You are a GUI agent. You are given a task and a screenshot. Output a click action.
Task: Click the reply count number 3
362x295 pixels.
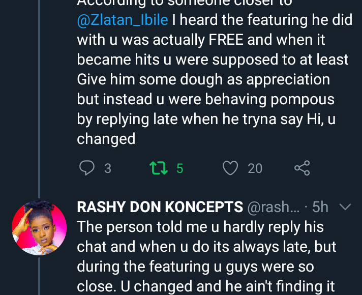pos(107,168)
